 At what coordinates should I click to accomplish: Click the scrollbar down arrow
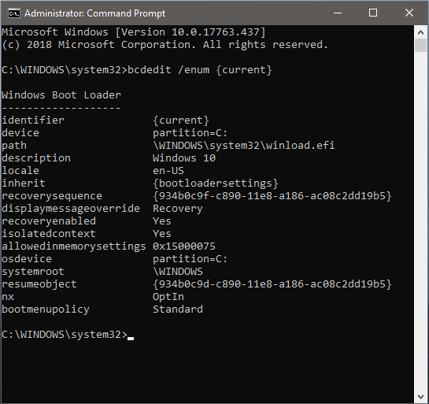tap(420, 396)
